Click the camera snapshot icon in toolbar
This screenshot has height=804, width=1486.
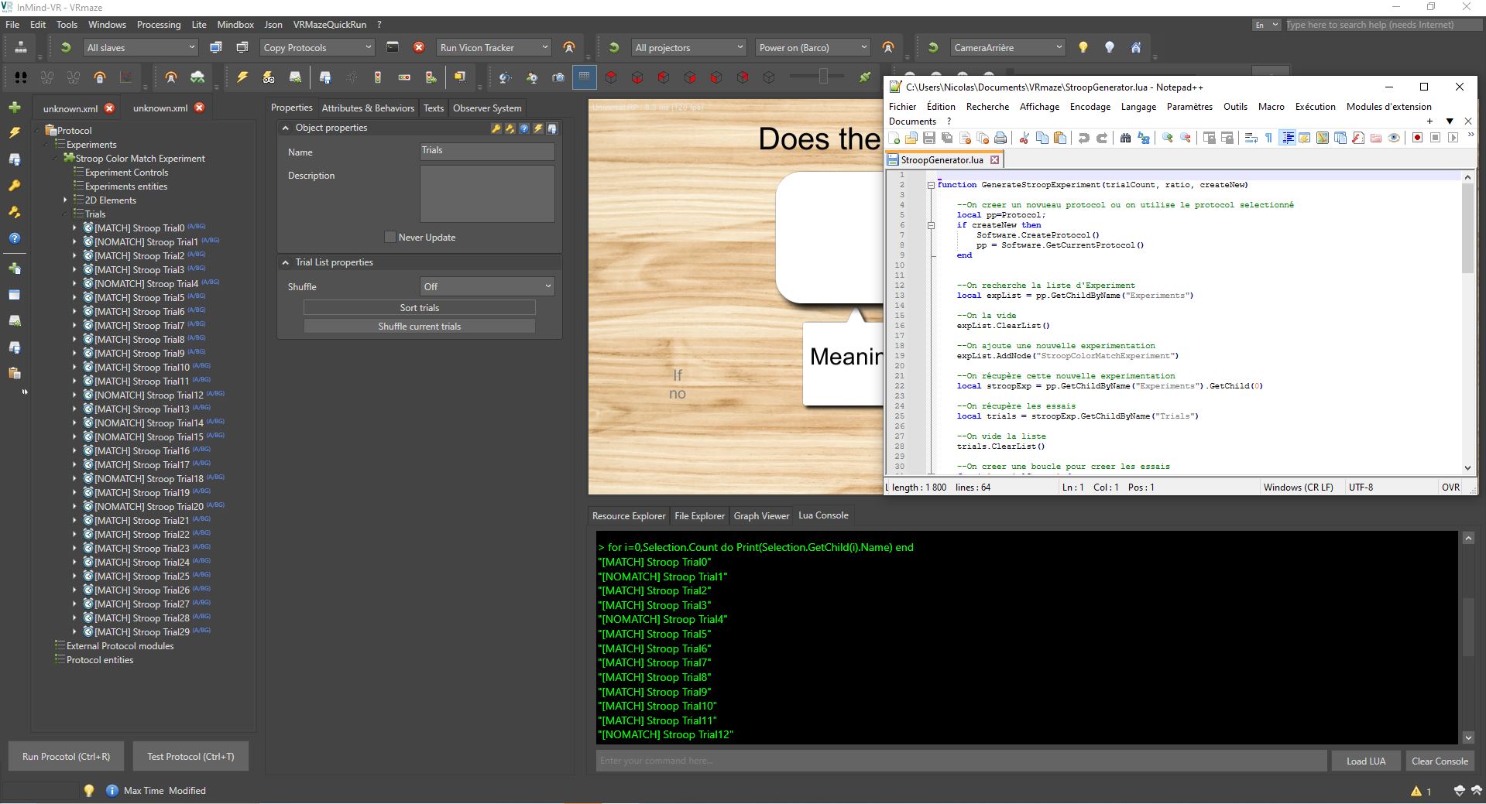pyautogui.click(x=558, y=77)
